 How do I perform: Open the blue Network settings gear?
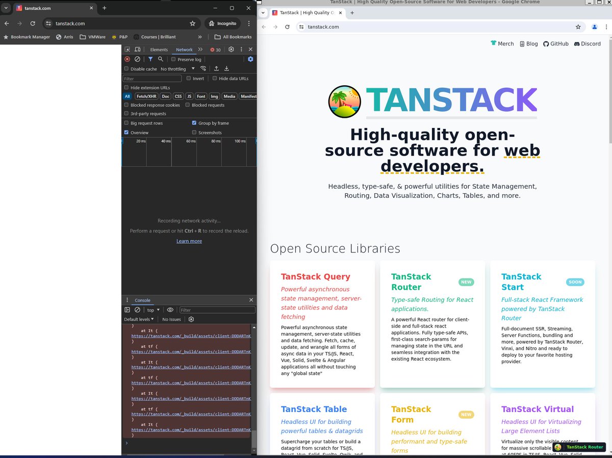[x=250, y=59]
